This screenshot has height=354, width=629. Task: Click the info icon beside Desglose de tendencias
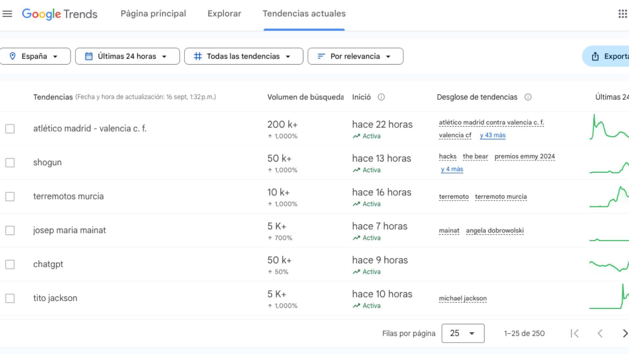[x=528, y=97]
